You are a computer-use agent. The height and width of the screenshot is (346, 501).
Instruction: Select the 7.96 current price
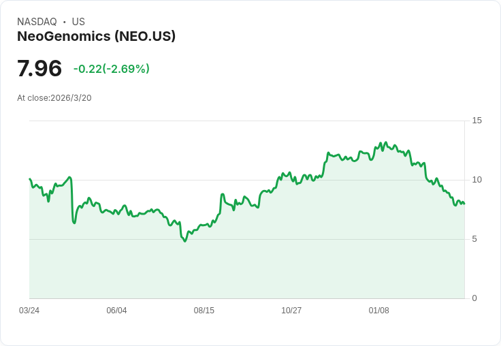tap(39, 68)
